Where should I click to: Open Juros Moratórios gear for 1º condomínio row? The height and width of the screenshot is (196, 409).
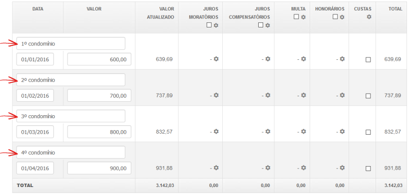click(x=216, y=59)
